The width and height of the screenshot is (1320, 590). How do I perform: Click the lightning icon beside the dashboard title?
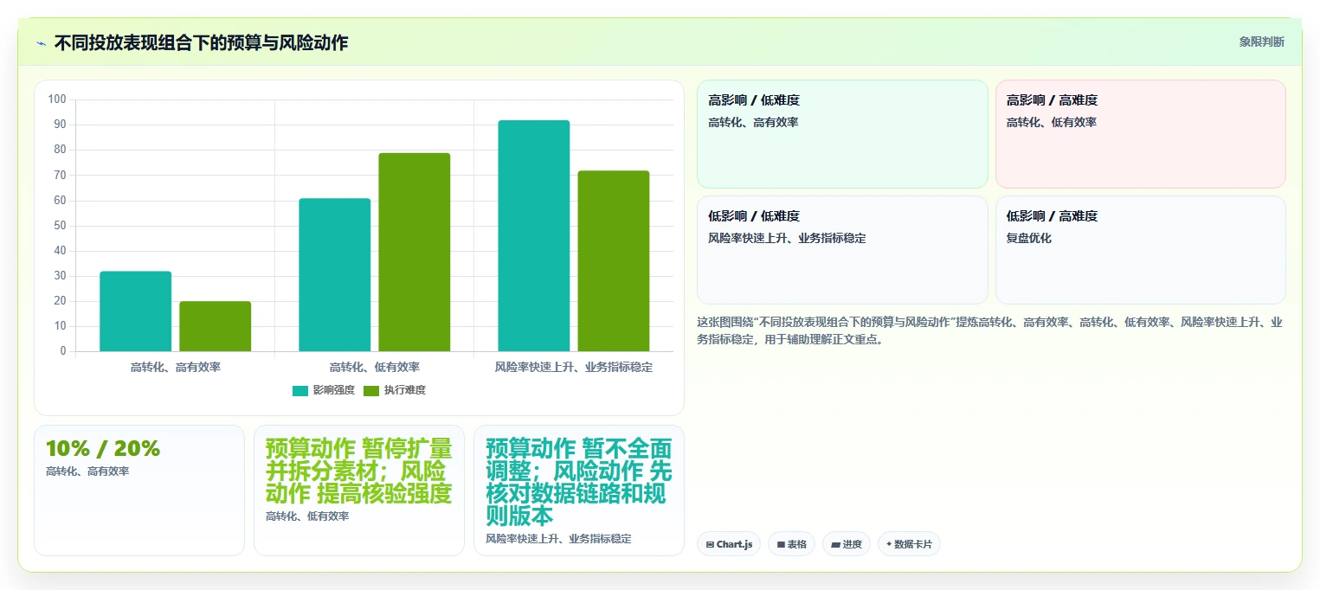click(x=41, y=43)
